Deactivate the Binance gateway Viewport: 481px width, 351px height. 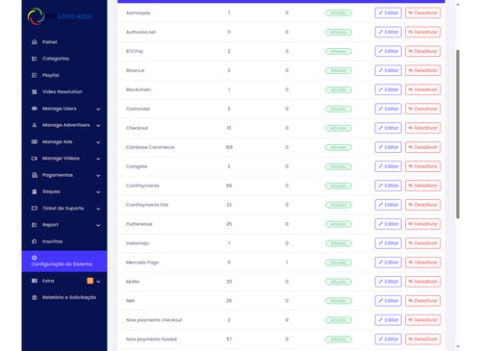pos(422,70)
